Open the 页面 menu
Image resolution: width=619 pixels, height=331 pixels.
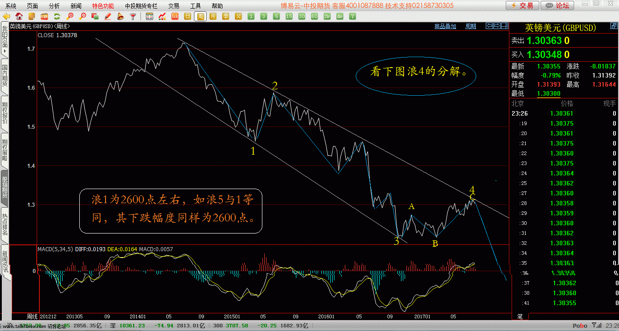[32, 6]
